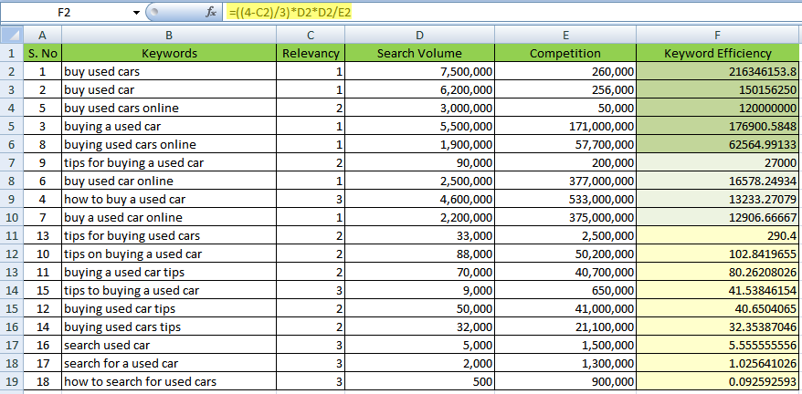802x394 pixels.
Task: Select the cell 'how to search for used cars'
Action: (169, 381)
